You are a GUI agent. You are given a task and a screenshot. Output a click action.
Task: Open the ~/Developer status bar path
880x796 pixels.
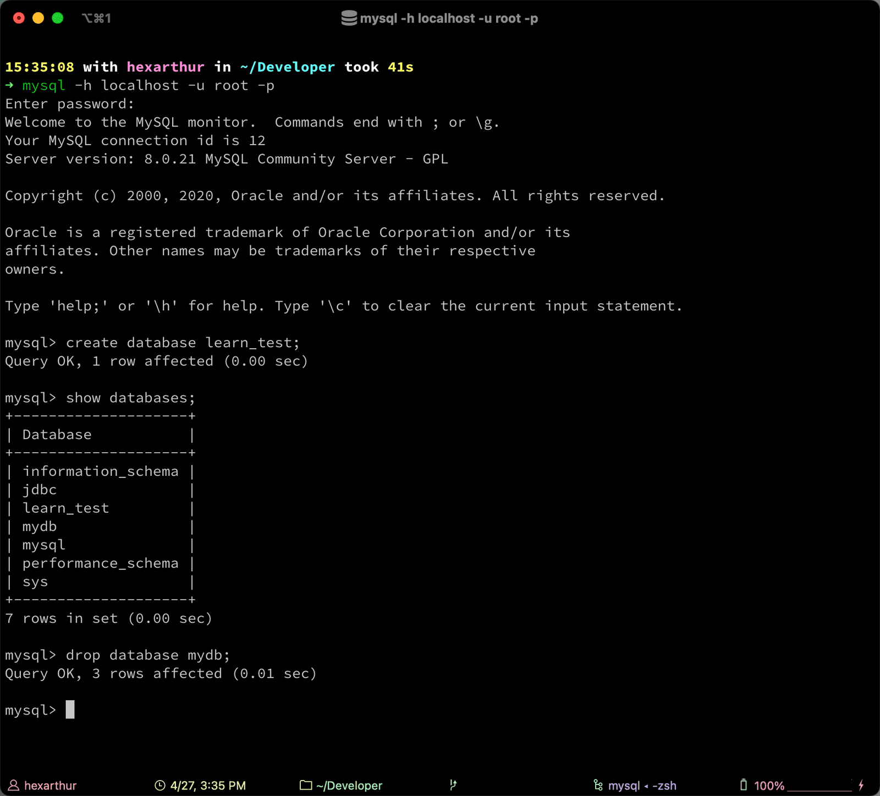point(349,786)
